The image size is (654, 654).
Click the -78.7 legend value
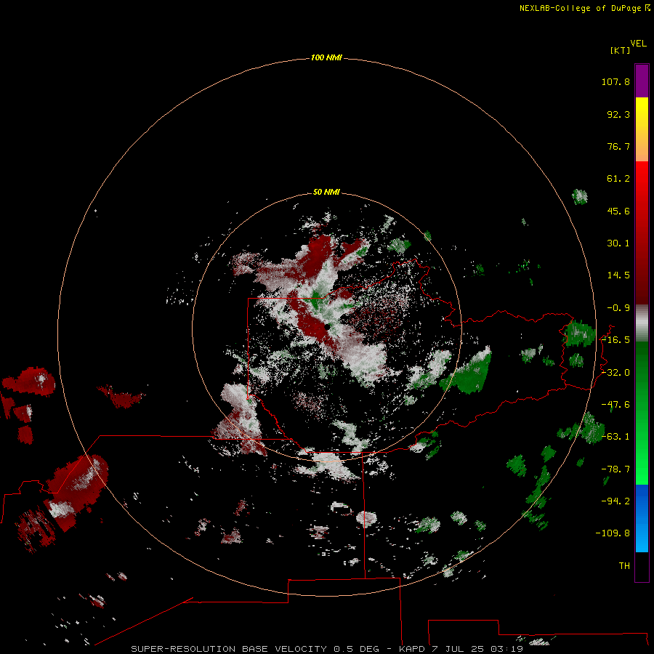point(615,469)
